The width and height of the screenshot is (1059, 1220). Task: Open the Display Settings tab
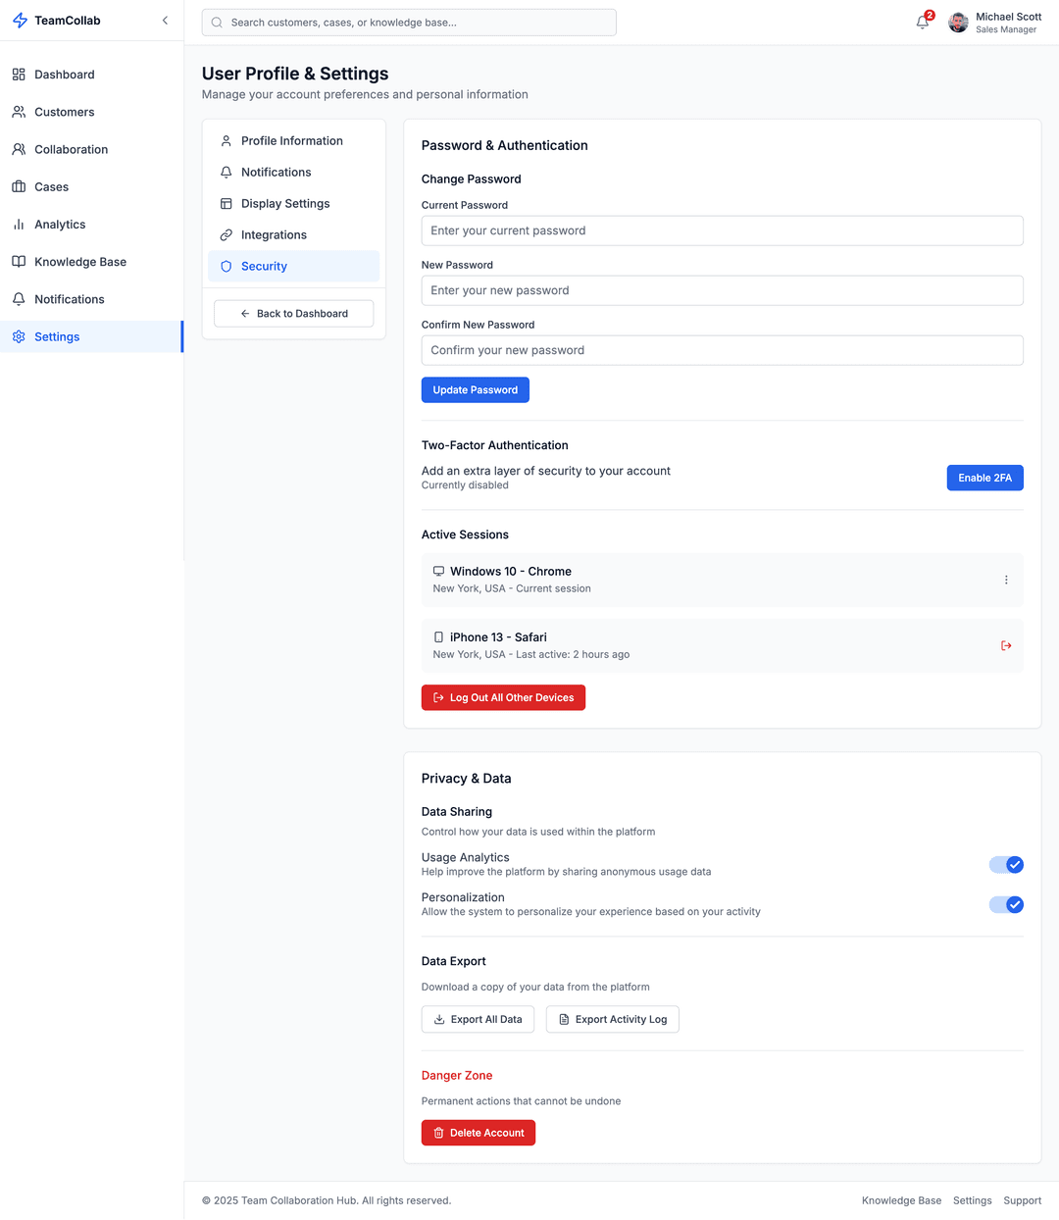pos(285,204)
